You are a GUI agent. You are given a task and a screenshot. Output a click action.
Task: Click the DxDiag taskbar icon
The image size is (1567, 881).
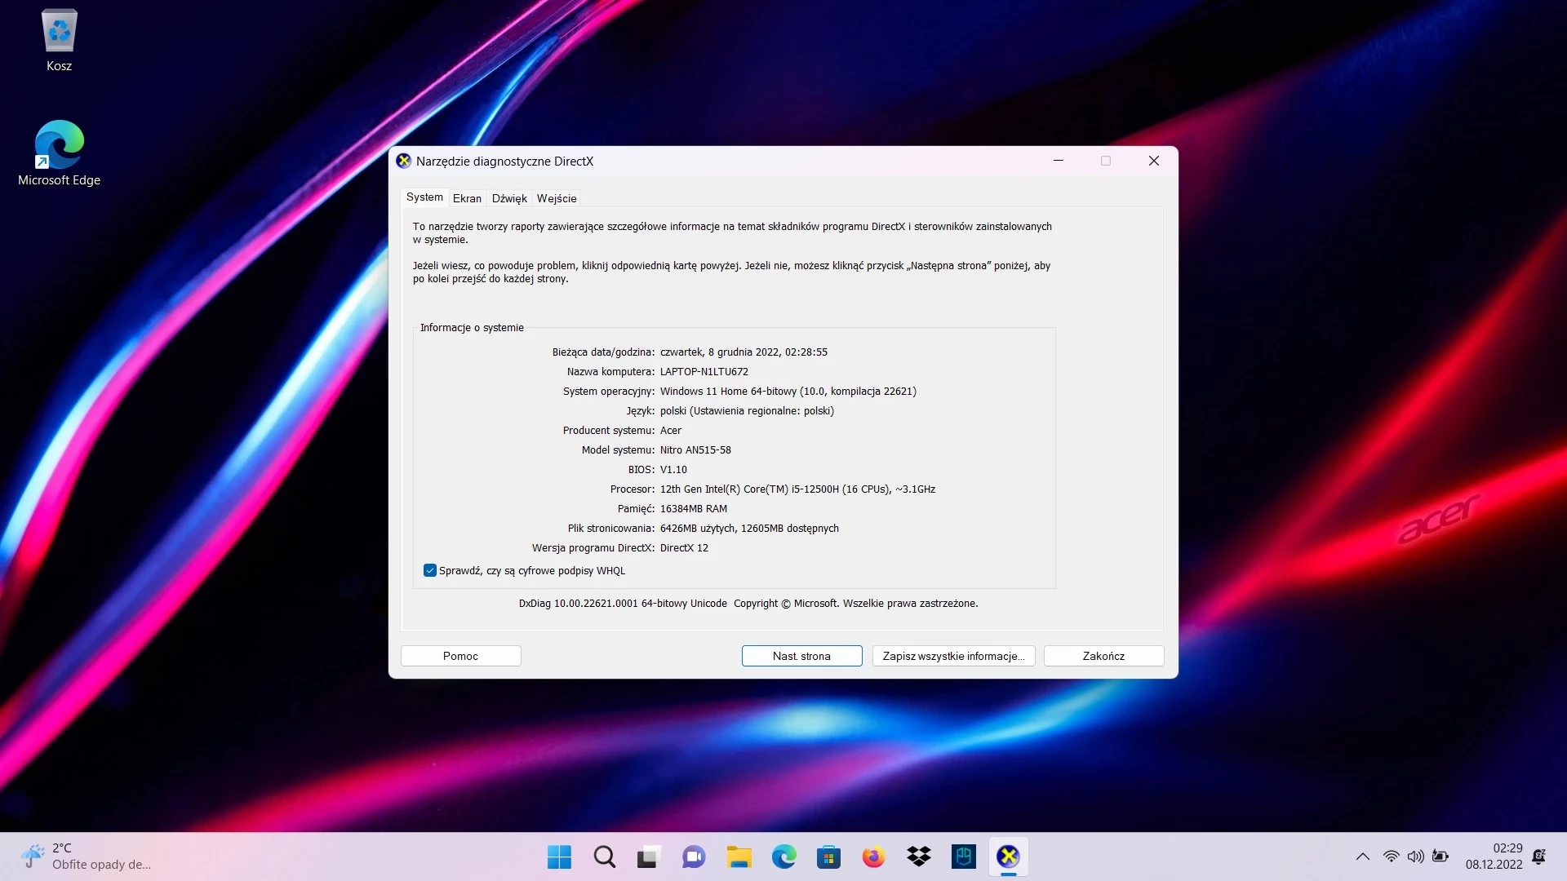pyautogui.click(x=1008, y=857)
